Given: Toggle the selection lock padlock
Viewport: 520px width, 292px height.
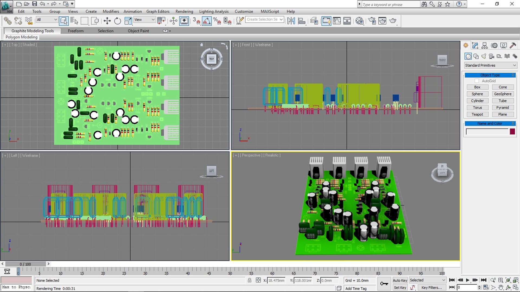Looking at the screenshot, I should click(249, 280).
